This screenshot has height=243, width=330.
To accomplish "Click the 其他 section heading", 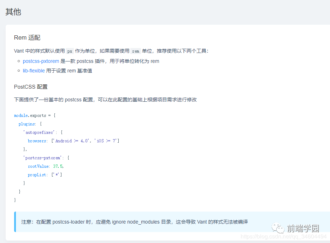I will click(x=13, y=12).
